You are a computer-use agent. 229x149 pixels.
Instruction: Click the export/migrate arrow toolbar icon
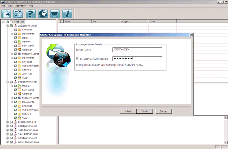point(6,14)
